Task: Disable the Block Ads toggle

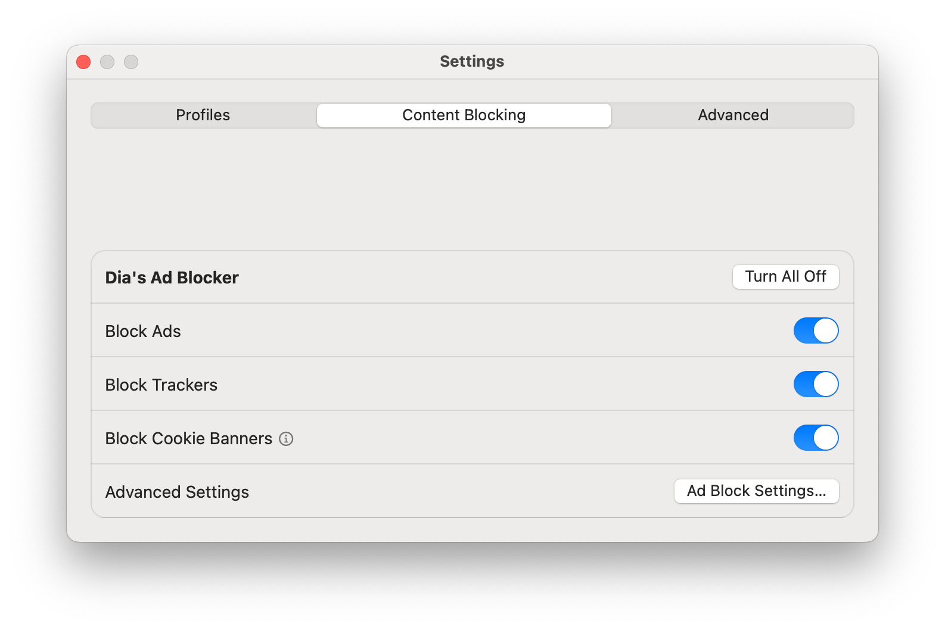Action: pyautogui.click(x=815, y=330)
